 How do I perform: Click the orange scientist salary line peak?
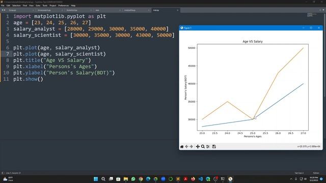click(304, 48)
